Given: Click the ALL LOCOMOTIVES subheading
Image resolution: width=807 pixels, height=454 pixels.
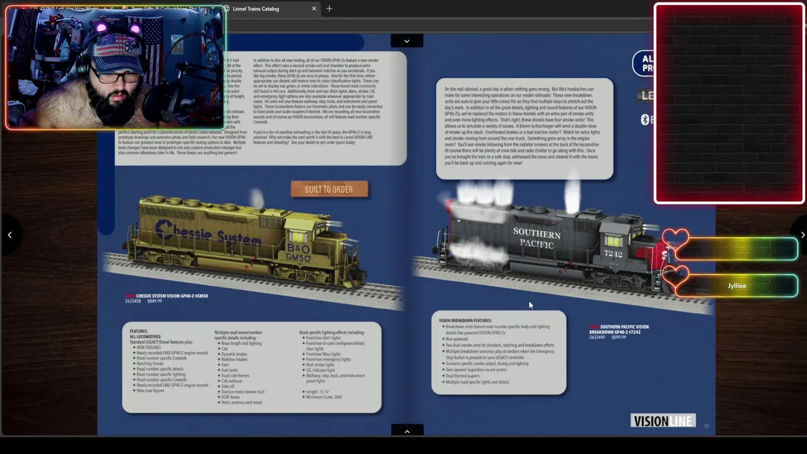Looking at the screenshot, I should [146, 337].
